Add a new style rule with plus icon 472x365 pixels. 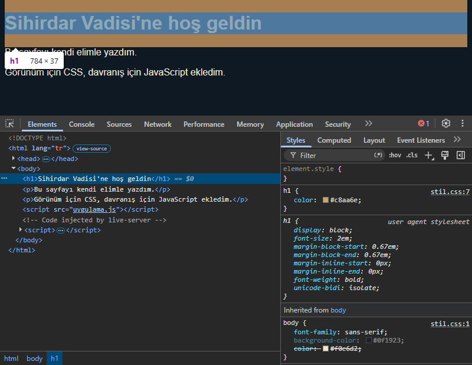429,155
